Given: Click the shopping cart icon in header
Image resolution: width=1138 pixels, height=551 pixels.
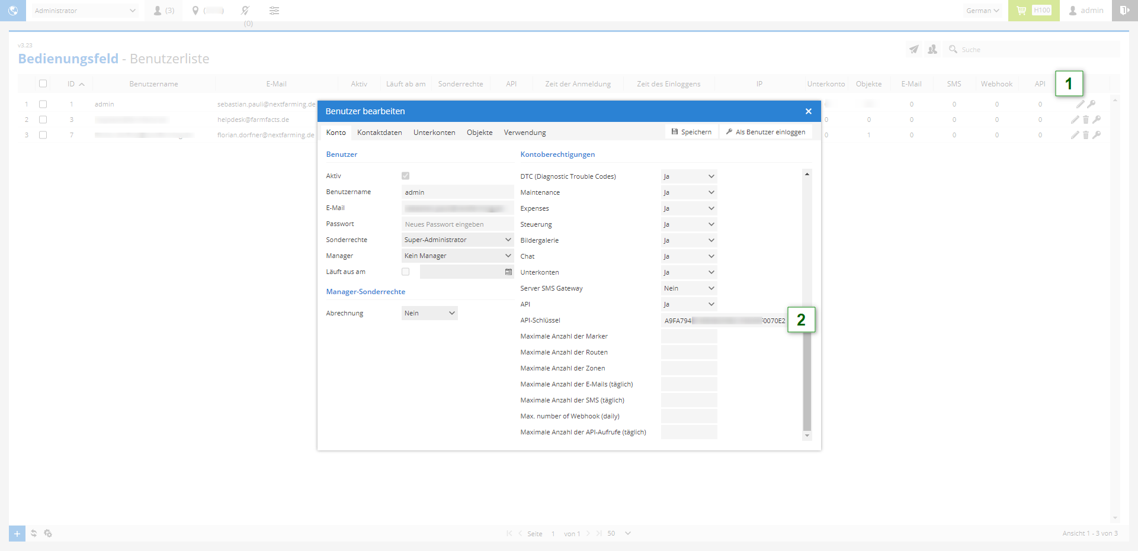Looking at the screenshot, I should coord(1021,11).
